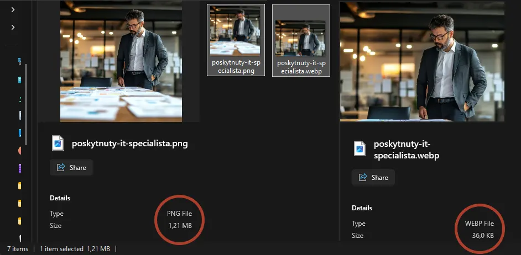Click PNG file icon beside poskytnuty-it-specialista.png title
The image size is (521, 255).
[58, 144]
